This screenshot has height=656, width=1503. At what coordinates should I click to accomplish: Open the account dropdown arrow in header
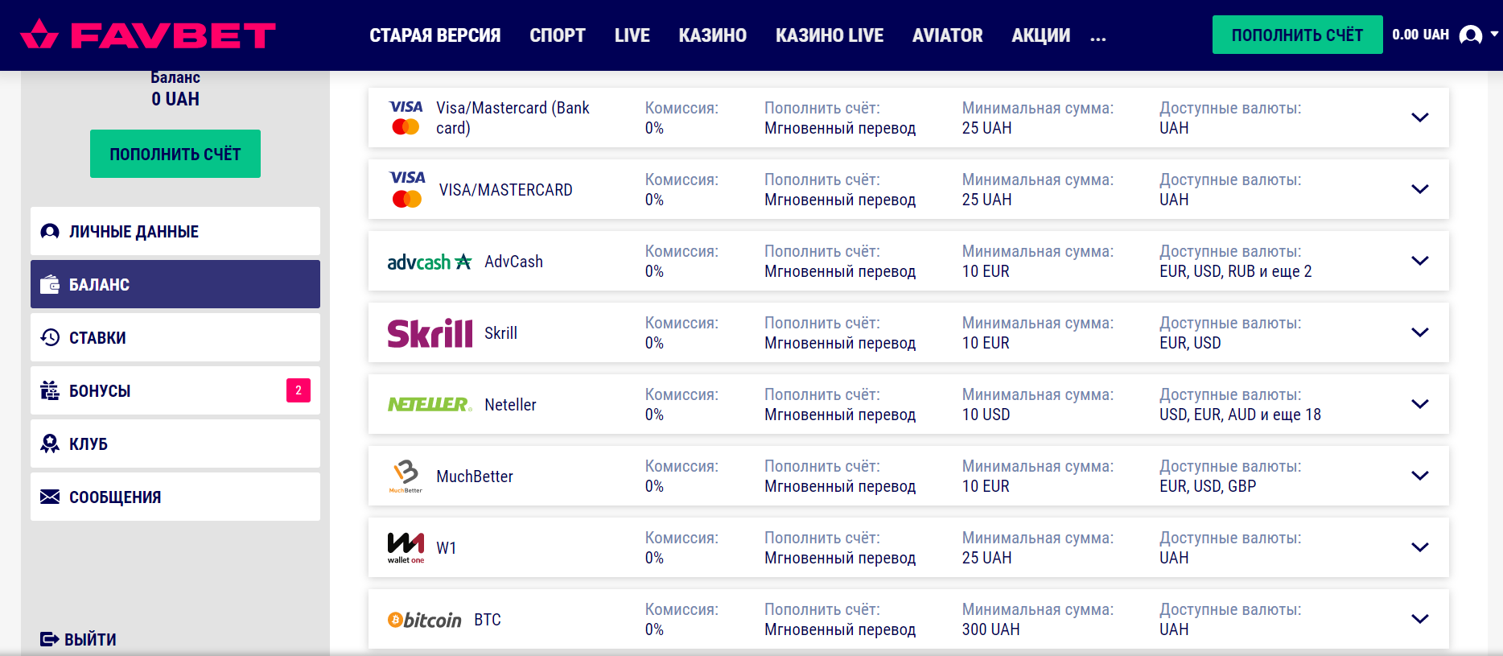point(1494,35)
